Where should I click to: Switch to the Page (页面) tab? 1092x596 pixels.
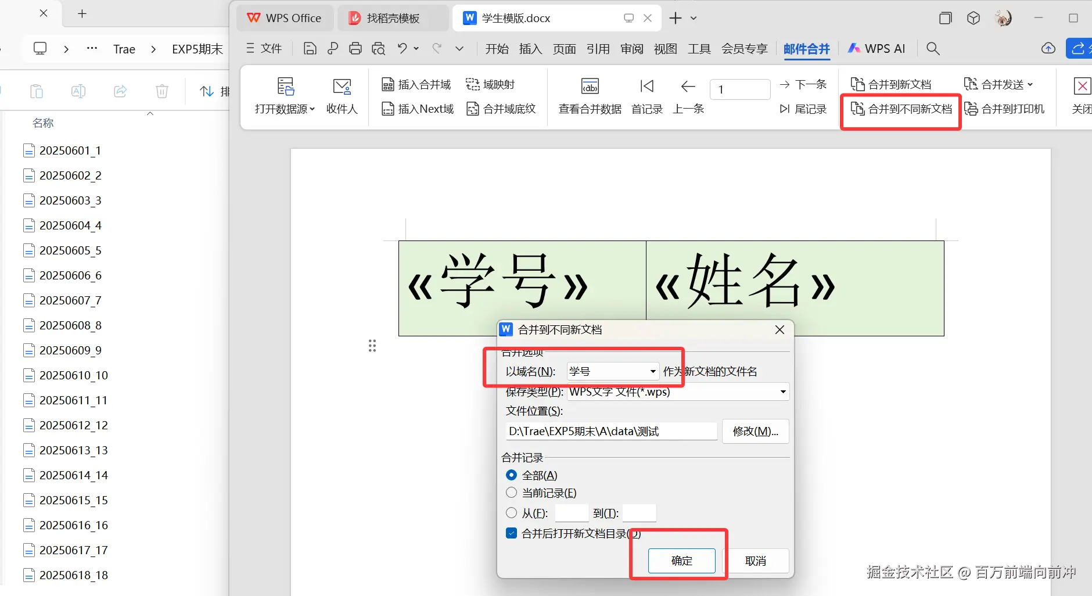(x=564, y=49)
